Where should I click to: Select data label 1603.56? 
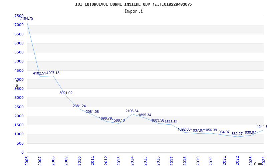pos(158,121)
